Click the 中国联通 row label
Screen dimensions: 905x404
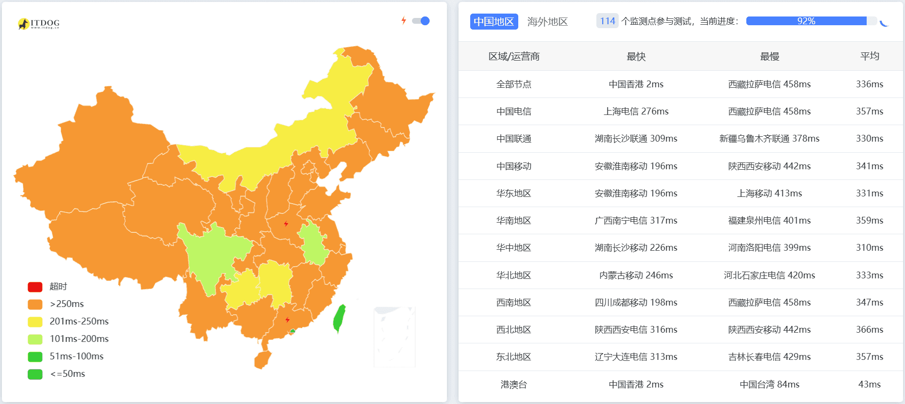(x=514, y=138)
